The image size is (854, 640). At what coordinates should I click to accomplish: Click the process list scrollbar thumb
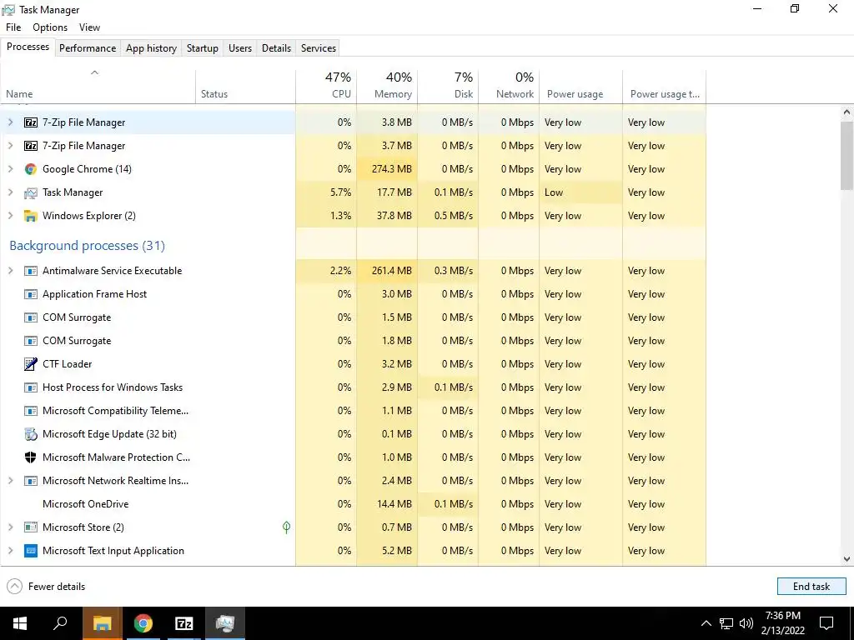click(846, 155)
